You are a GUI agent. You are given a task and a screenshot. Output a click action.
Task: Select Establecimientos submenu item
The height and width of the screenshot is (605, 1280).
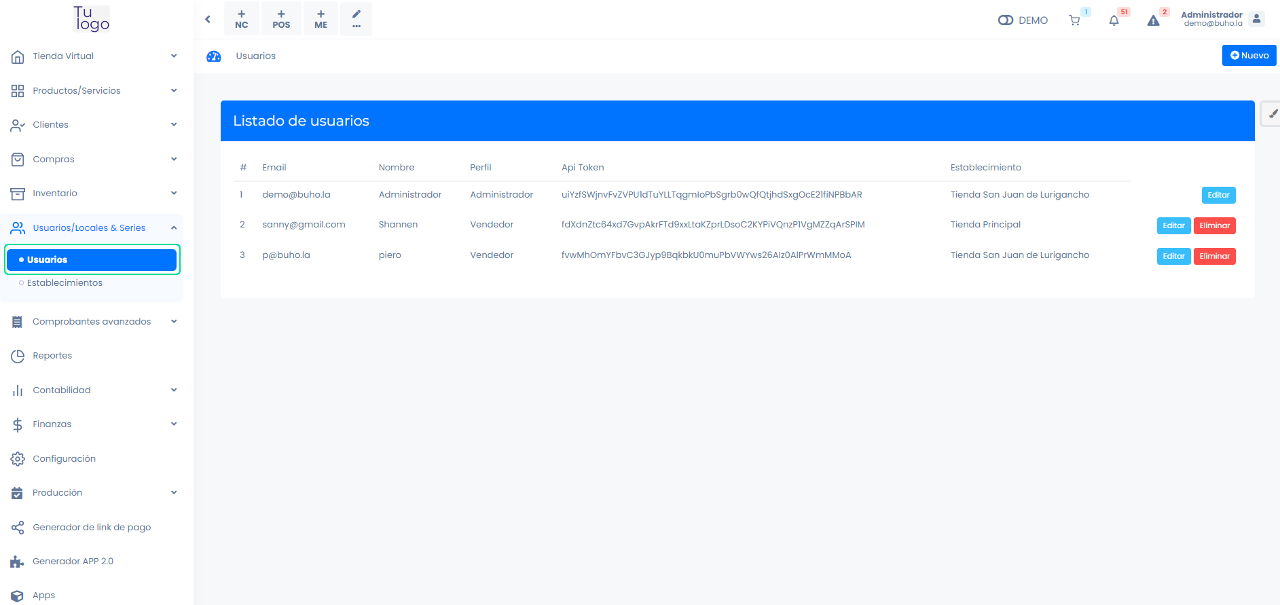point(65,283)
